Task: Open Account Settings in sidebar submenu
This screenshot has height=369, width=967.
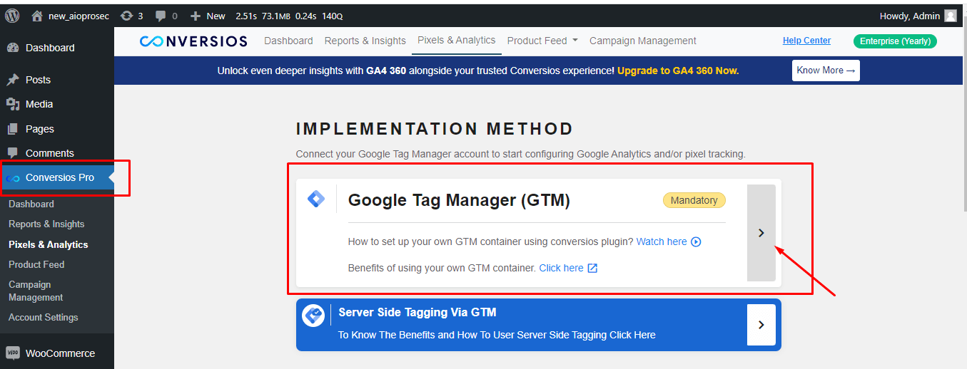Action: (44, 317)
